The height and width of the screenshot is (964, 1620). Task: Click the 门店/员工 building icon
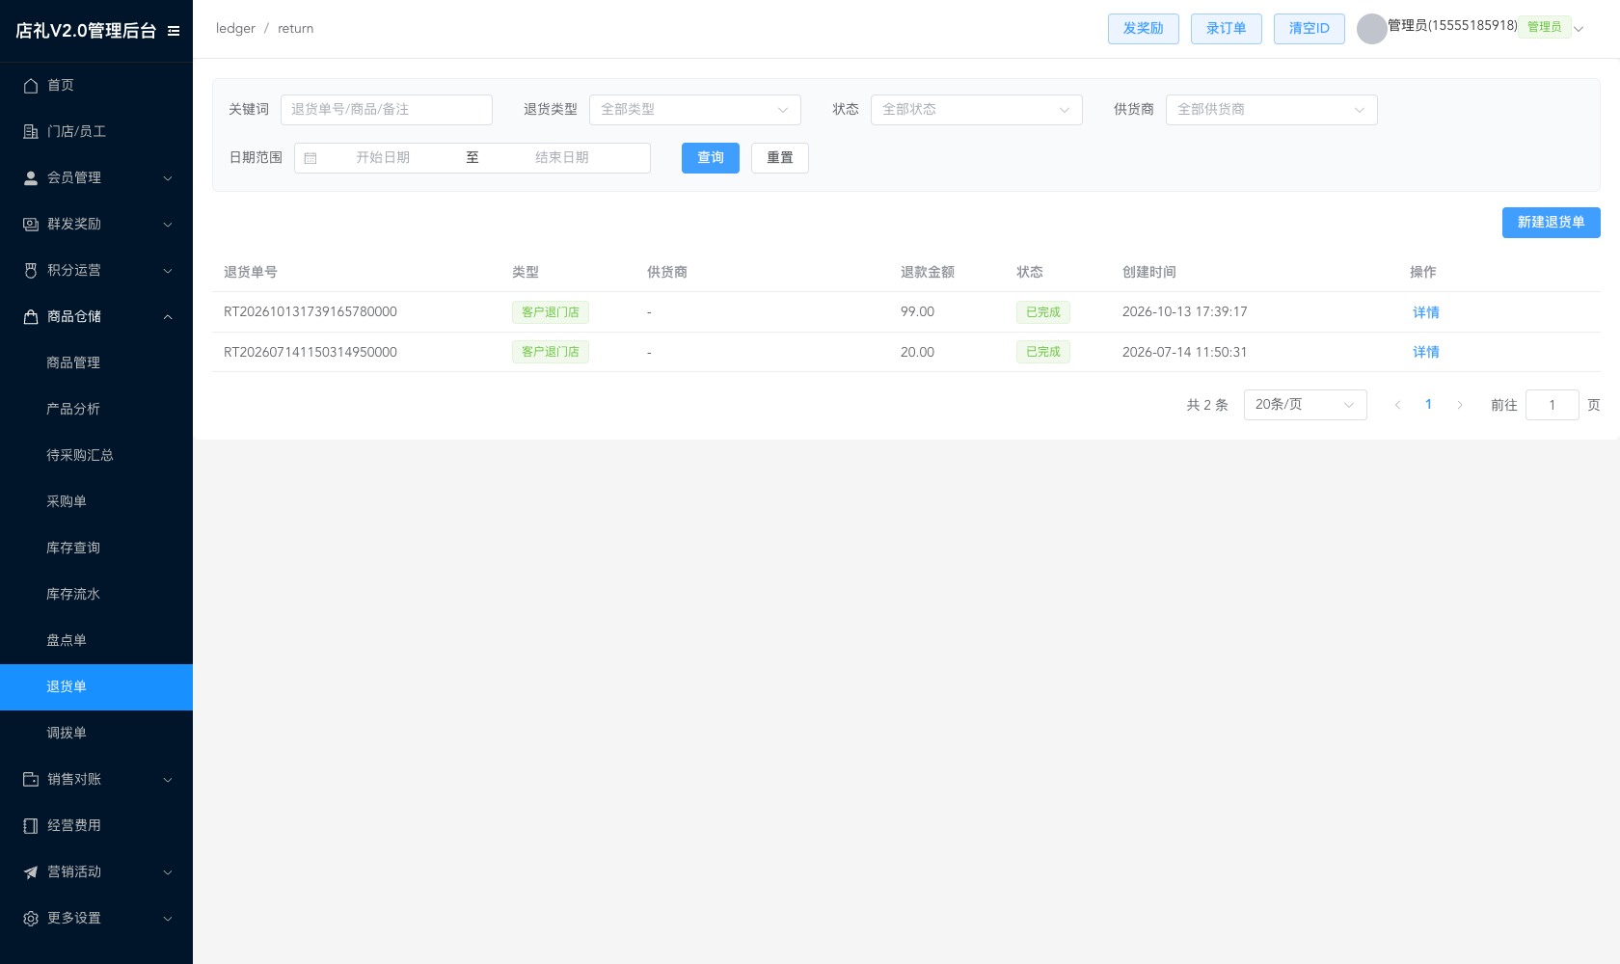tap(31, 132)
